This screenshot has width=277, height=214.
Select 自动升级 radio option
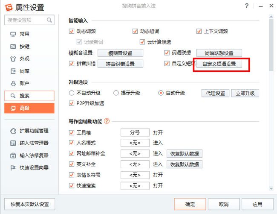click(161, 93)
